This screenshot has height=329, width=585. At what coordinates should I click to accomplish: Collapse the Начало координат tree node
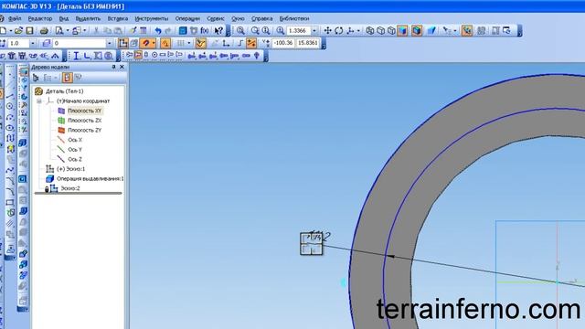[38, 101]
